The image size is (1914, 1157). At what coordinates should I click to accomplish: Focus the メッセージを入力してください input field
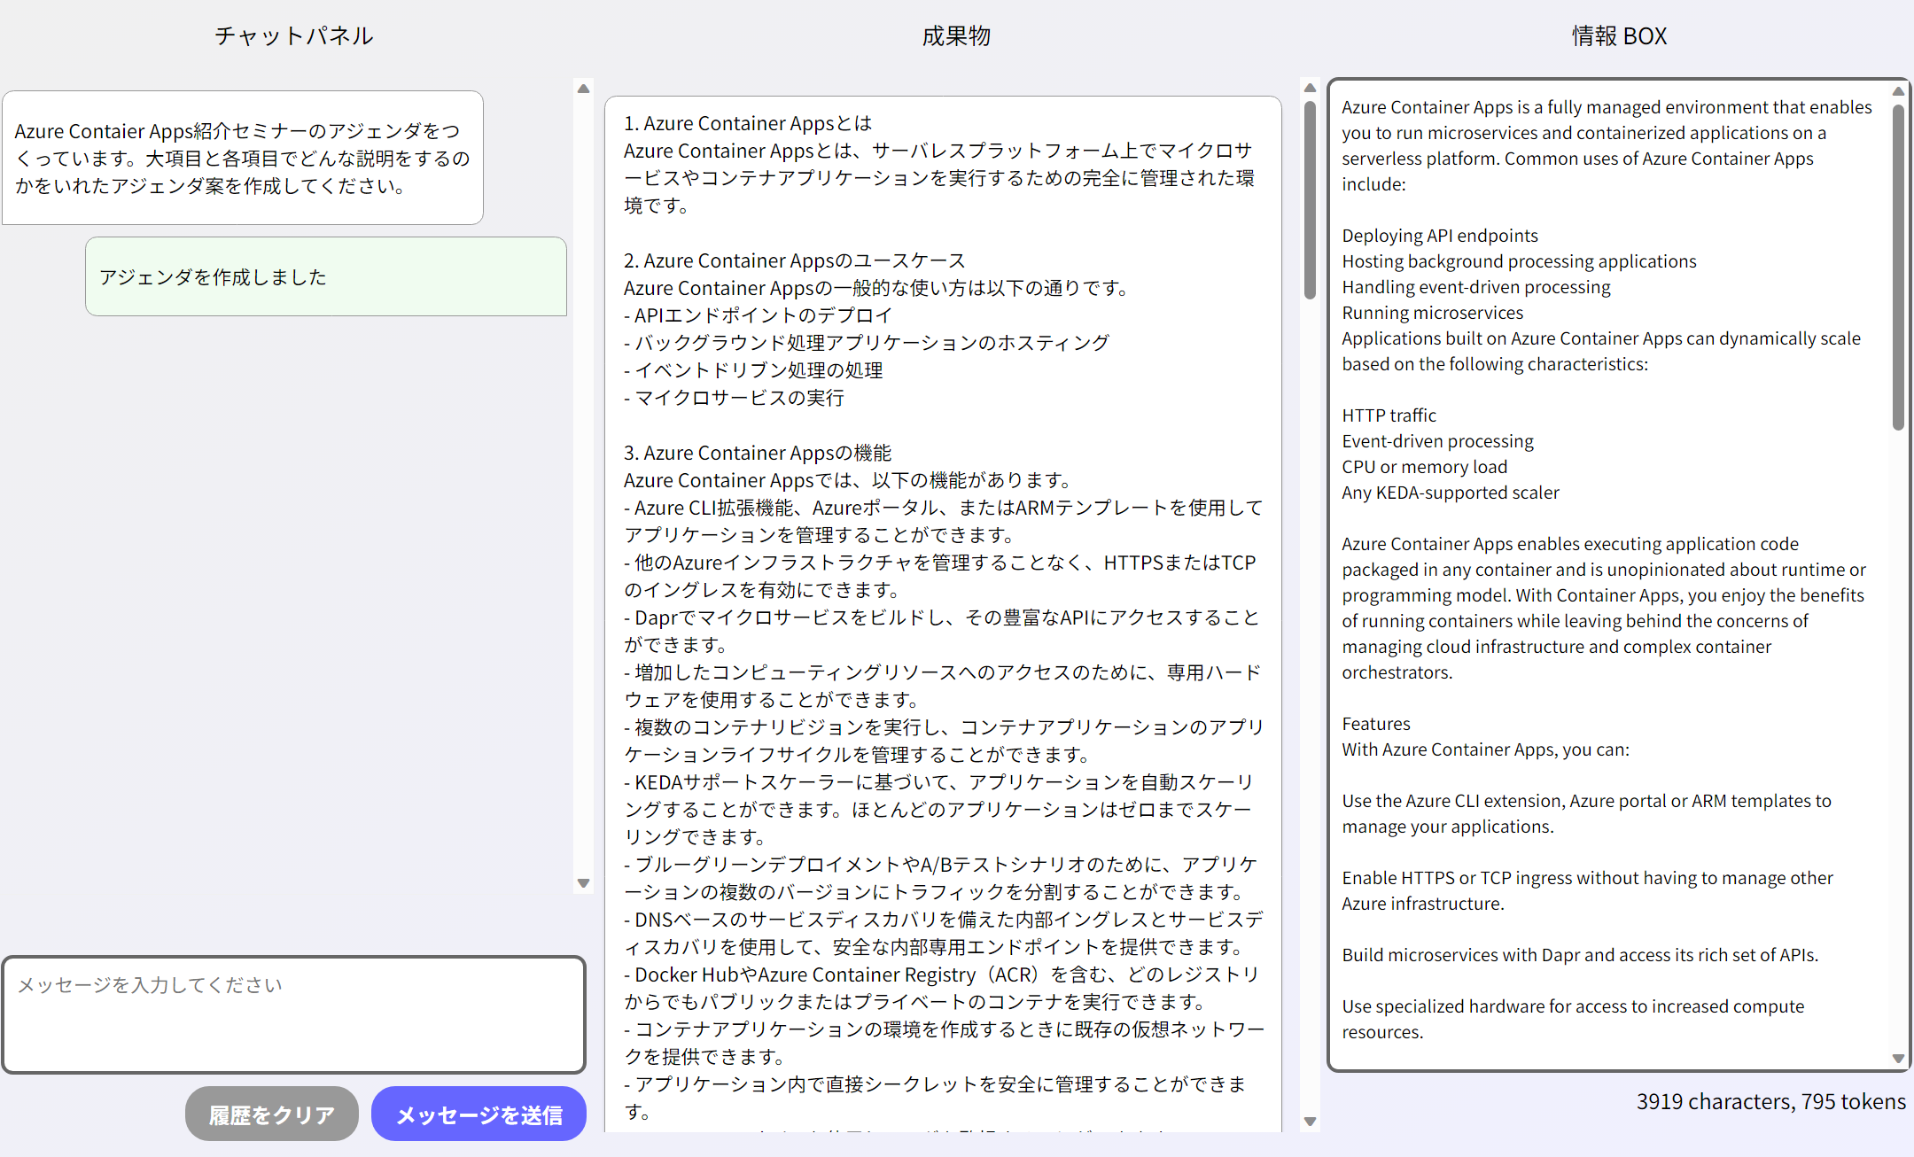coord(293,1014)
